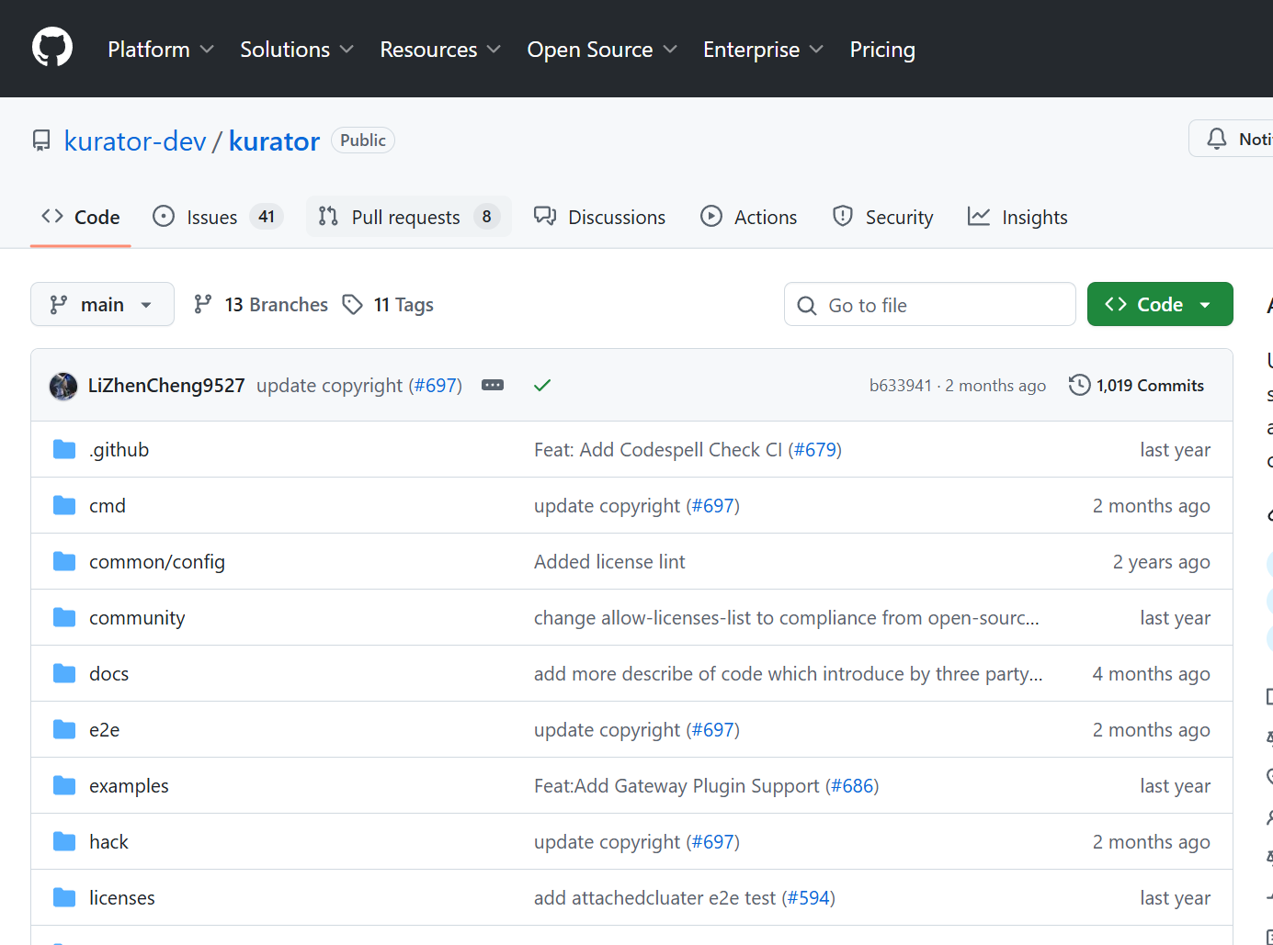1273x945 pixels.
Task: Open the hack folder
Action: pos(108,842)
